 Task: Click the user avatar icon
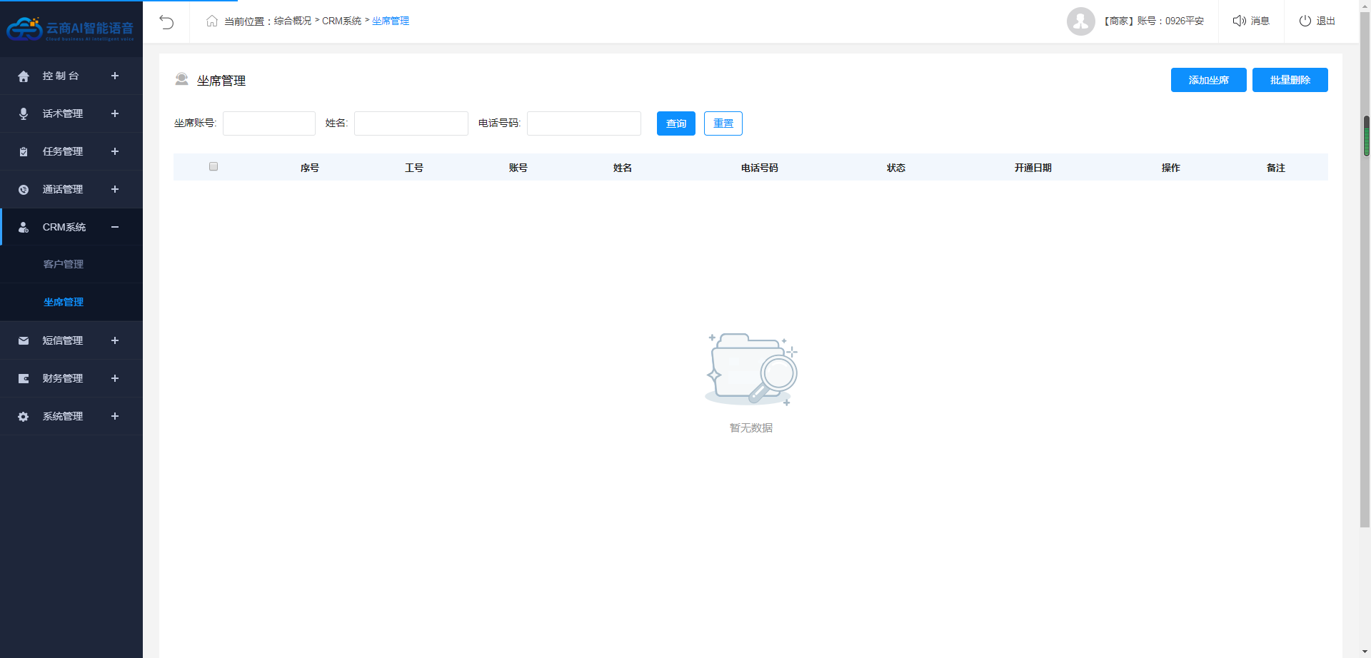coord(1080,21)
